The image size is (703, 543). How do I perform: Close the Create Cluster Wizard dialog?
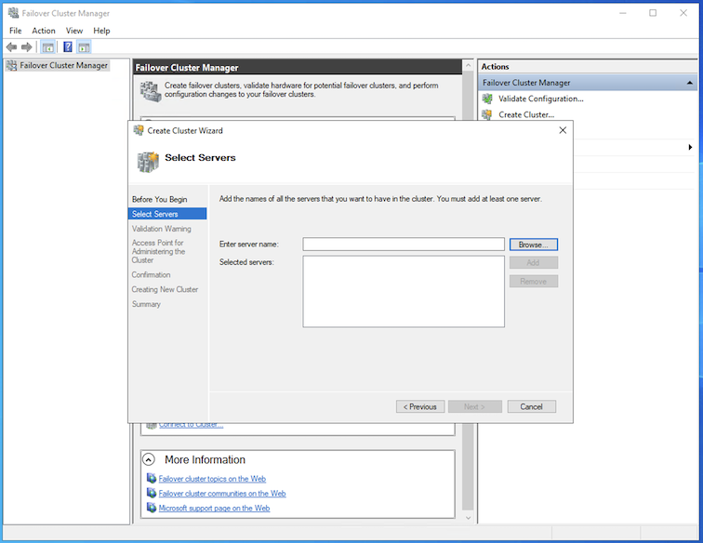click(563, 130)
